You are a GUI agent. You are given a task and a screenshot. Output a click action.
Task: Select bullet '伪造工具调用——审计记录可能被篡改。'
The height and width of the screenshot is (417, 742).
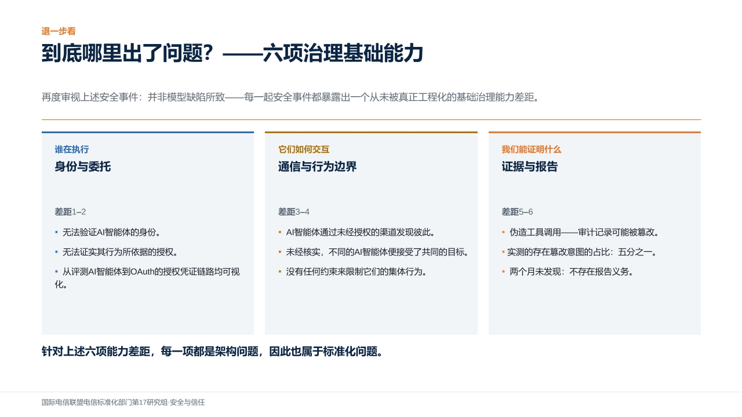[x=581, y=232]
